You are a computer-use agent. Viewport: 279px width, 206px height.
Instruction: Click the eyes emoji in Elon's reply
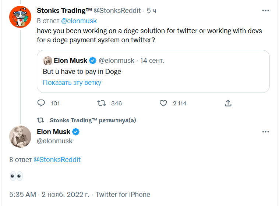coord(16,176)
